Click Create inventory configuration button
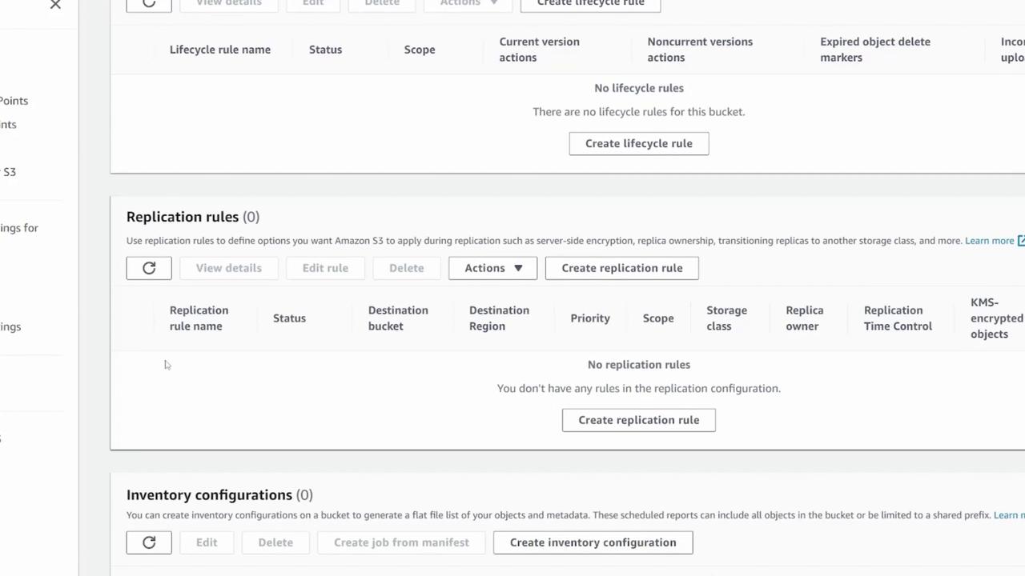This screenshot has height=576, width=1025. click(x=593, y=542)
